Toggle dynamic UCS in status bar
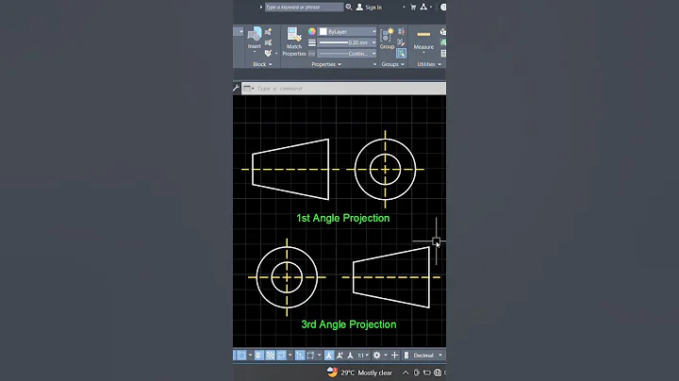The height and width of the screenshot is (381, 679). coord(300,356)
